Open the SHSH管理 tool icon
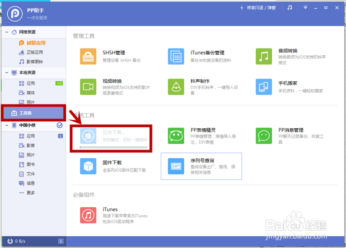 [x=88, y=56]
